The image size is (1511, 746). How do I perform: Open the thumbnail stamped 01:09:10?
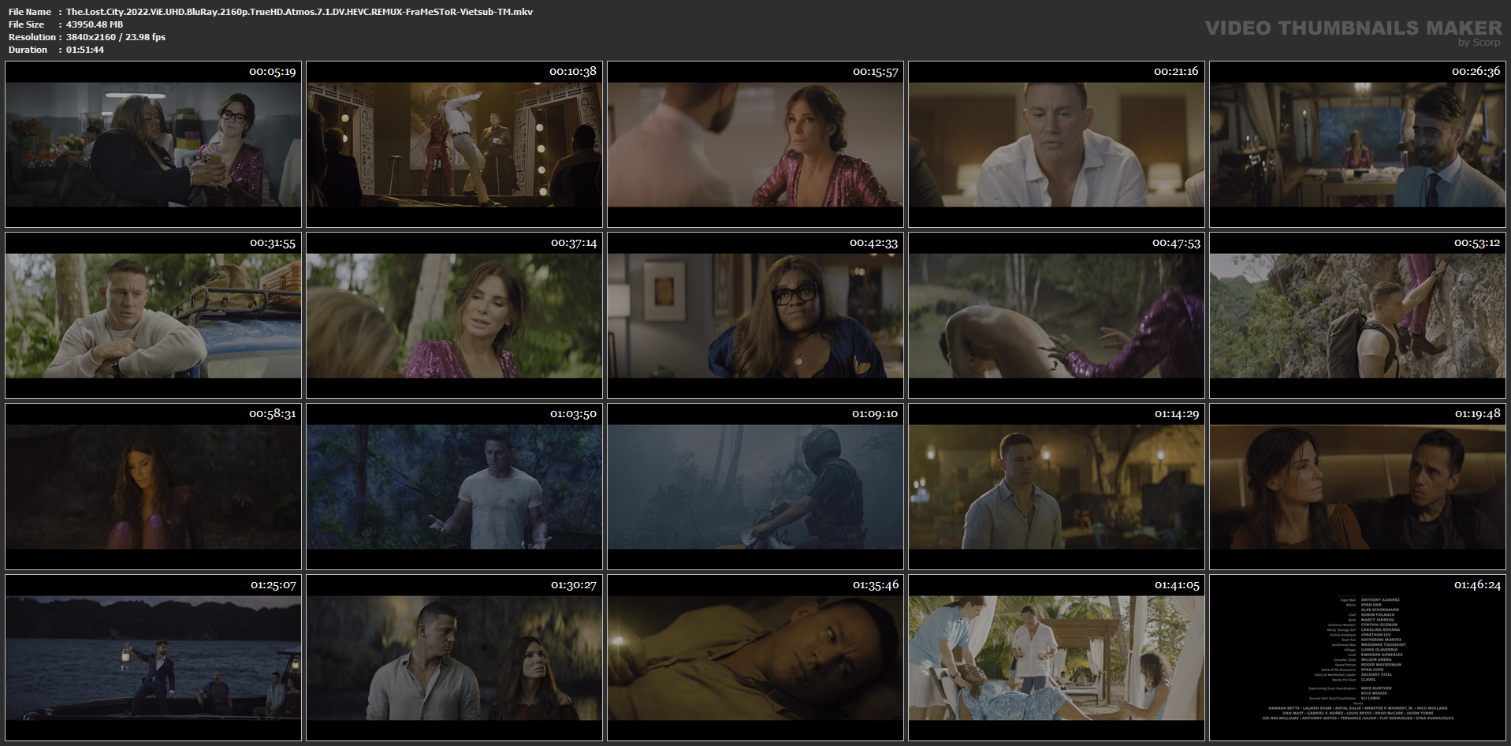click(x=755, y=487)
